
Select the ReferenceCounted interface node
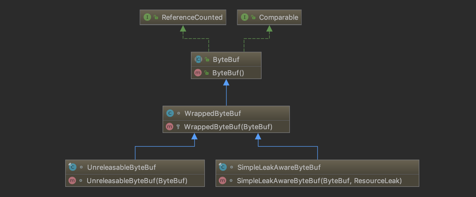(192, 17)
